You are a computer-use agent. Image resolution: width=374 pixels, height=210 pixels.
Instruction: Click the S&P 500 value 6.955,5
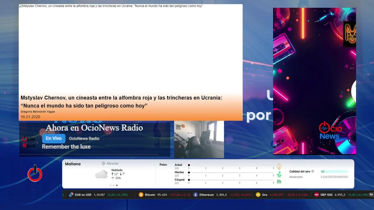coord(340,195)
